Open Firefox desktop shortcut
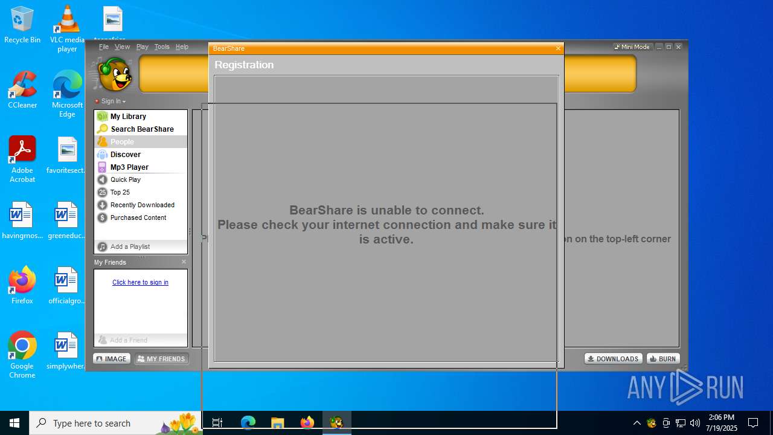 (22, 285)
